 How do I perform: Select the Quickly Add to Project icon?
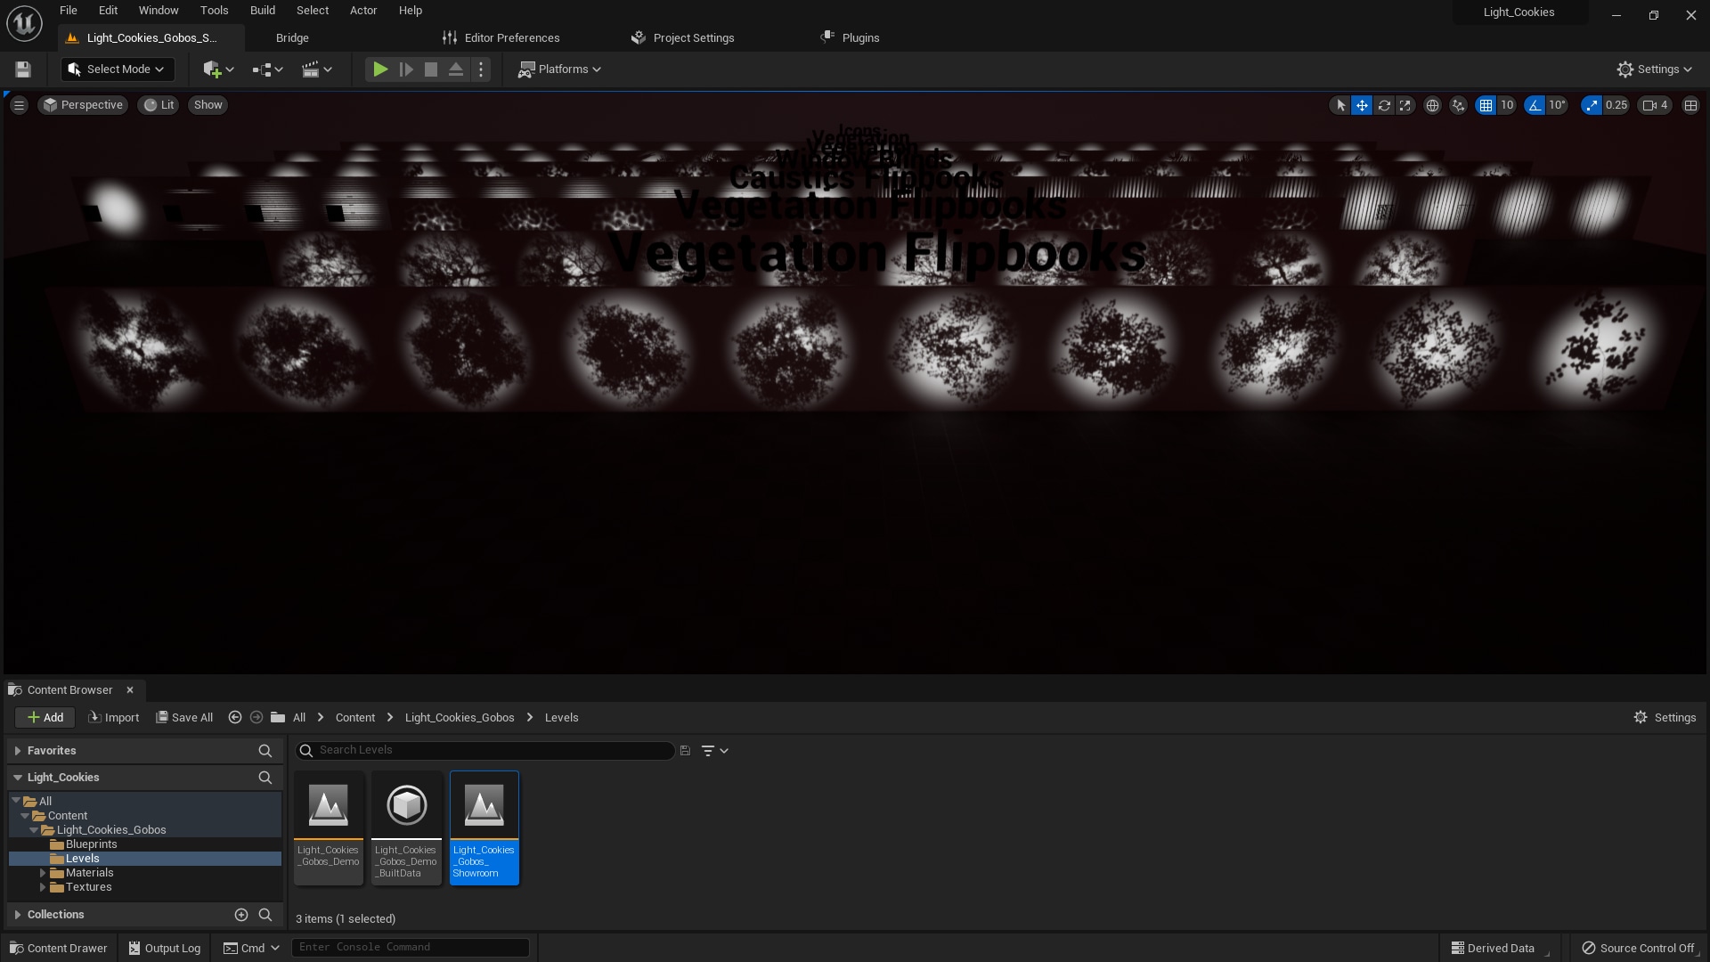point(214,69)
